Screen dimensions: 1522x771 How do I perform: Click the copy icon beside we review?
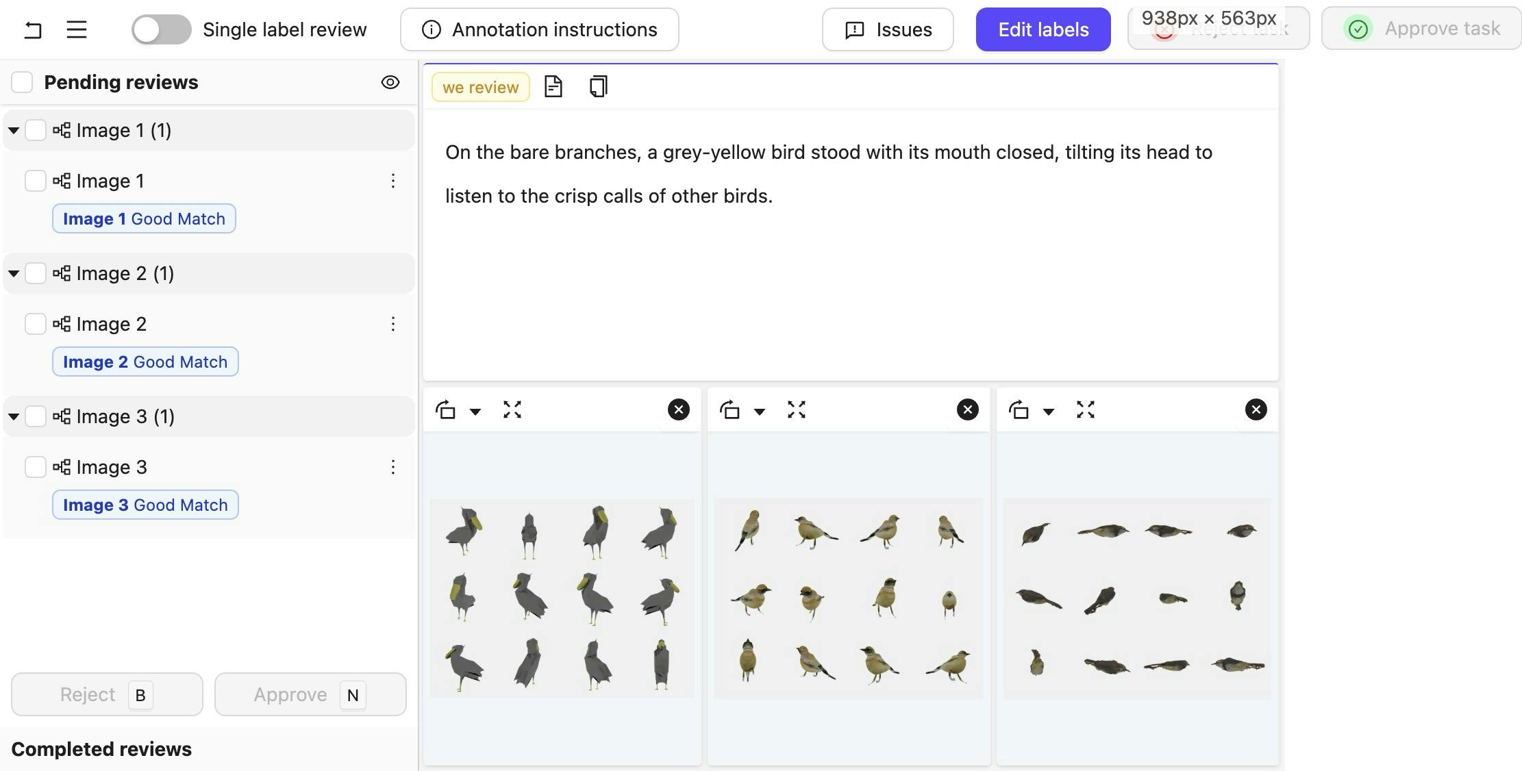click(598, 87)
